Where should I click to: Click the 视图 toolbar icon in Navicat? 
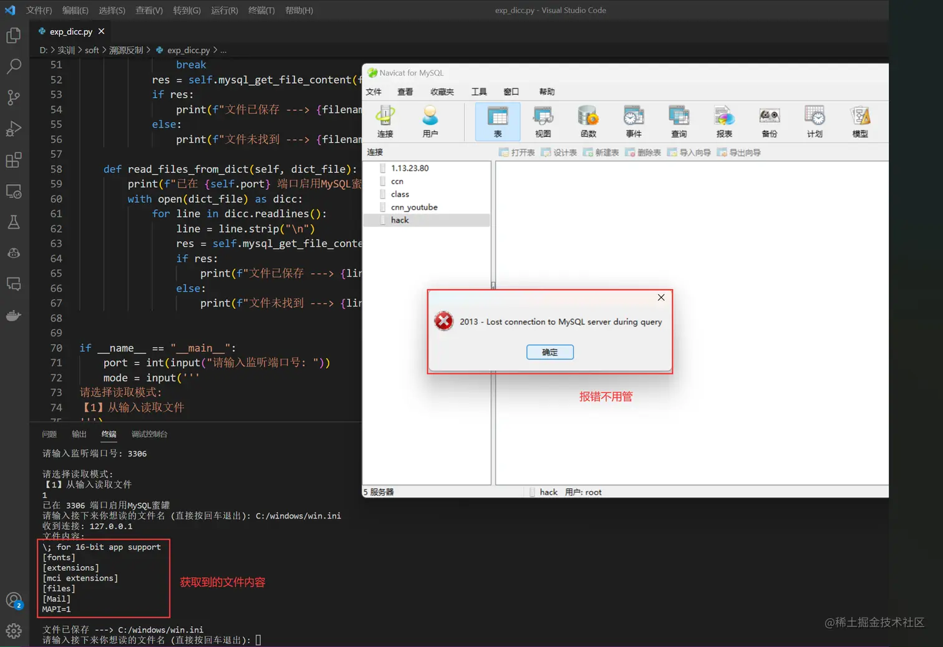click(543, 122)
